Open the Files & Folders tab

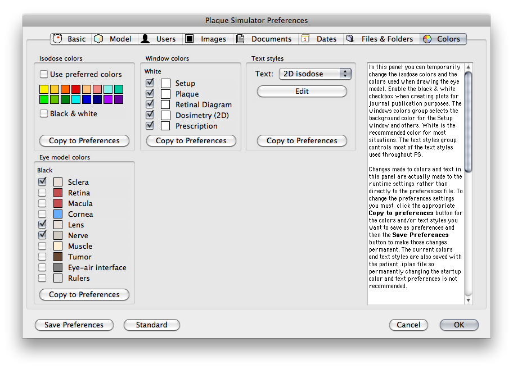pos(381,39)
